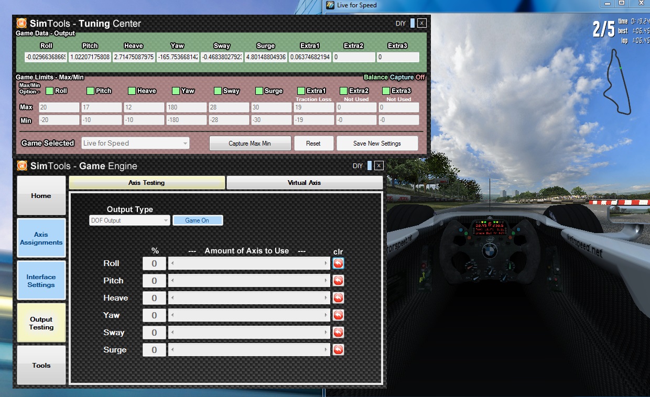Click the left arrow of the Surge slider
This screenshot has height=397, width=650.
pos(172,350)
